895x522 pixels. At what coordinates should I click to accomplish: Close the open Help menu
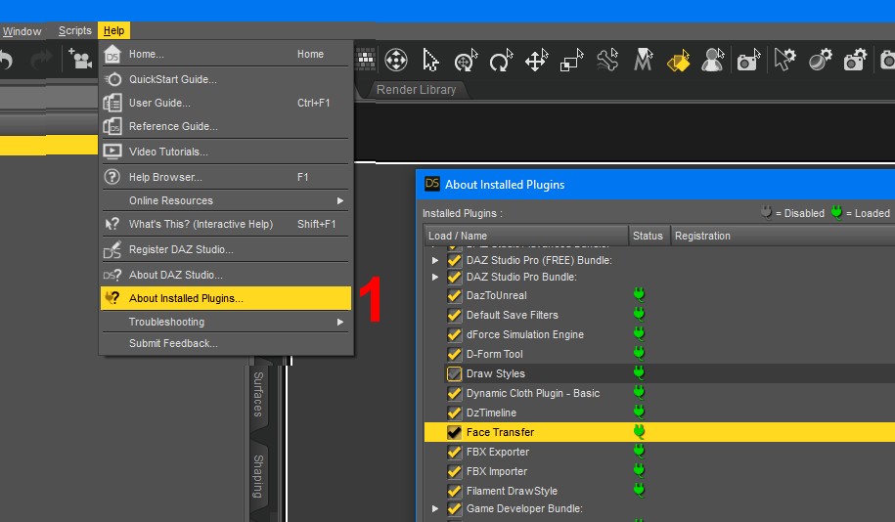pos(113,31)
